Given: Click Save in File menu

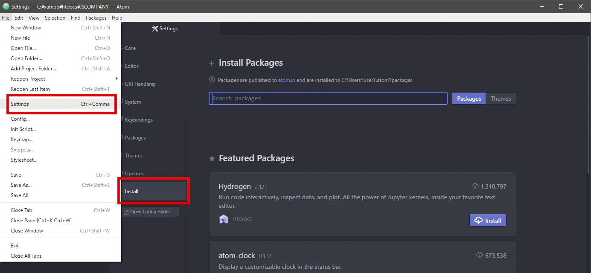Looking at the screenshot, I should [x=61, y=175].
